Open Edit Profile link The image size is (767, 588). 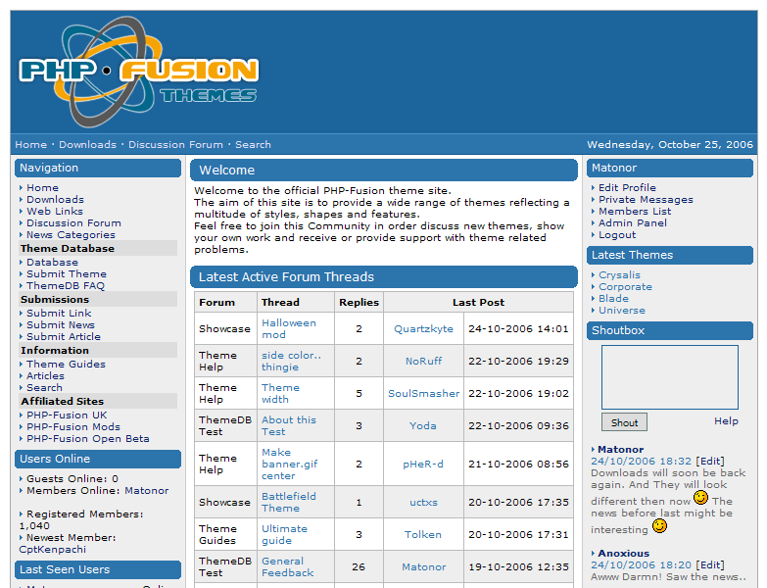[627, 188]
